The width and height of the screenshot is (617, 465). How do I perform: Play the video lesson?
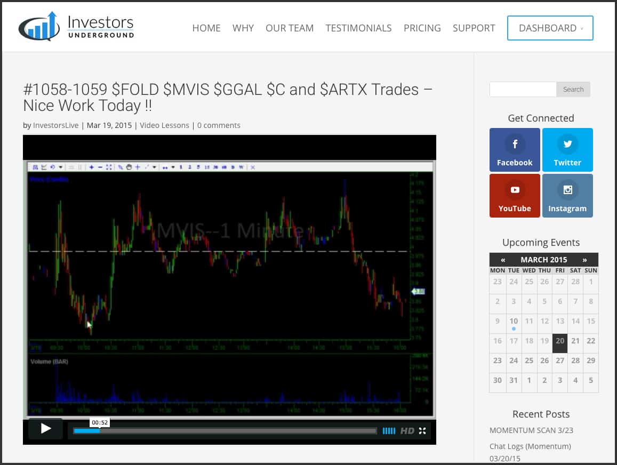(x=46, y=429)
